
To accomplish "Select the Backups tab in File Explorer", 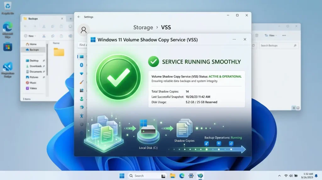I will 43,19.
